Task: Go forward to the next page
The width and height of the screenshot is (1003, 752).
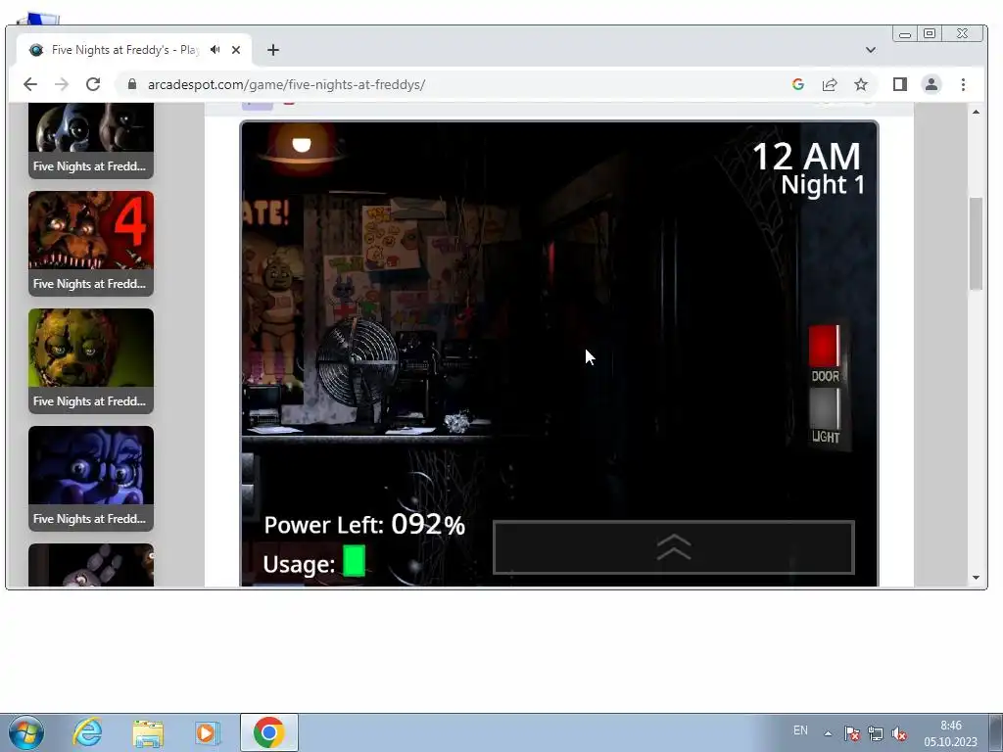Action: (x=62, y=84)
